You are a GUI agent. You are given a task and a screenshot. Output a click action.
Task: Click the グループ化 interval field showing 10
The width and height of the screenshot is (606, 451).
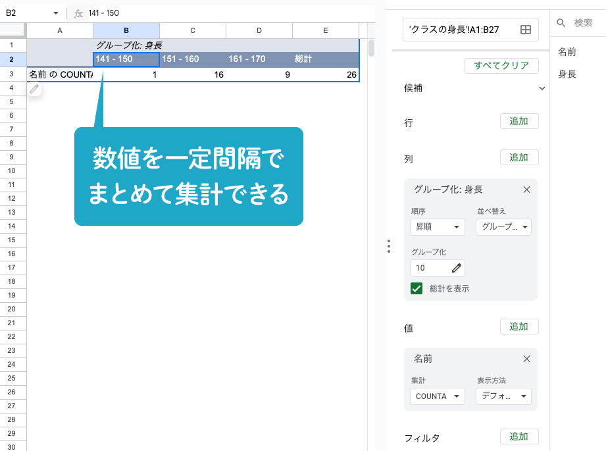[437, 268]
